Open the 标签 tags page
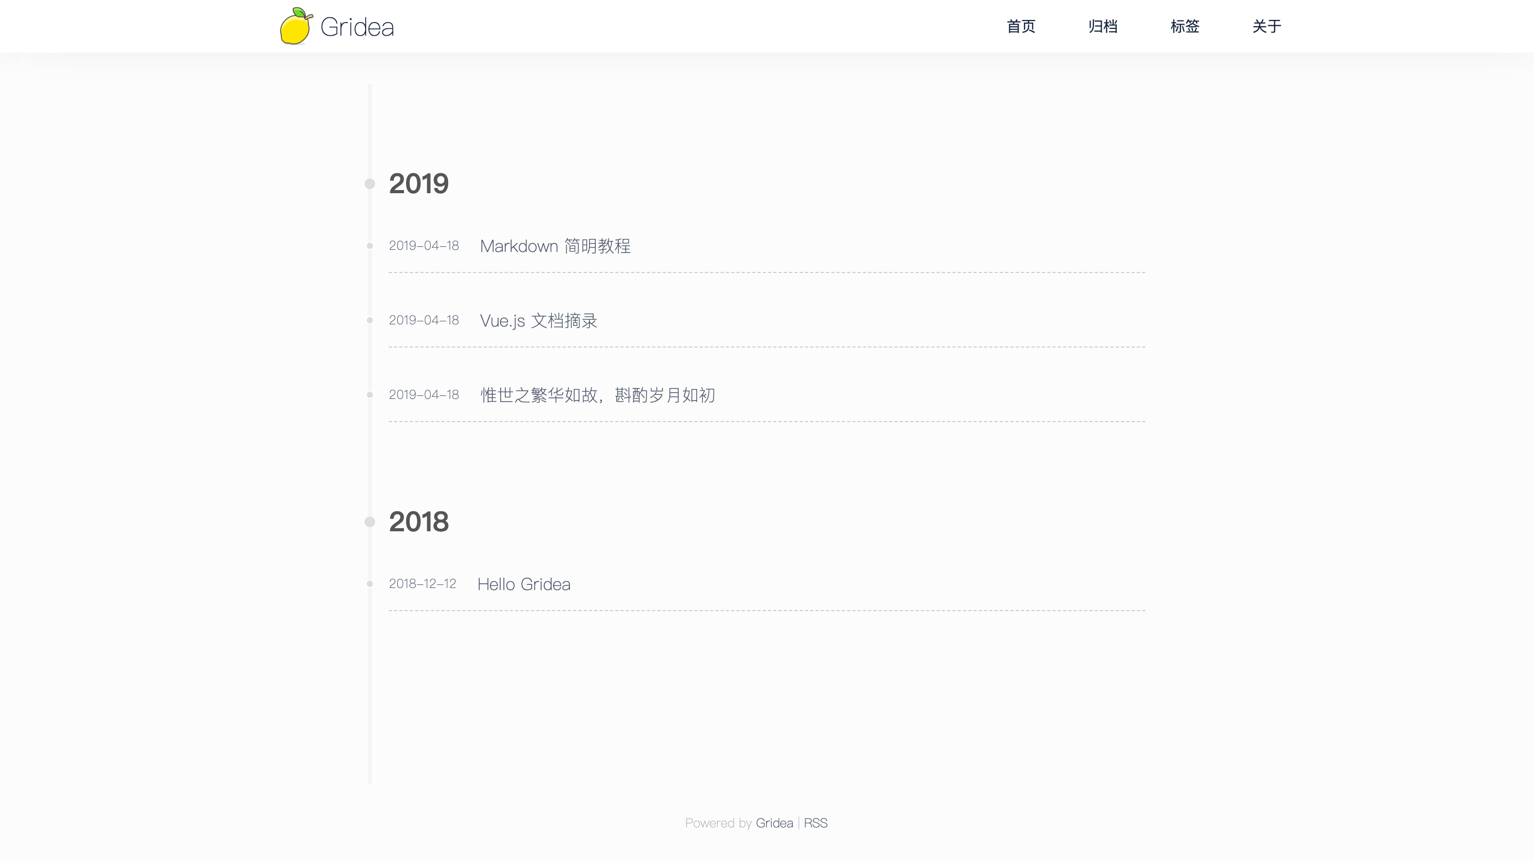 pos(1185,26)
